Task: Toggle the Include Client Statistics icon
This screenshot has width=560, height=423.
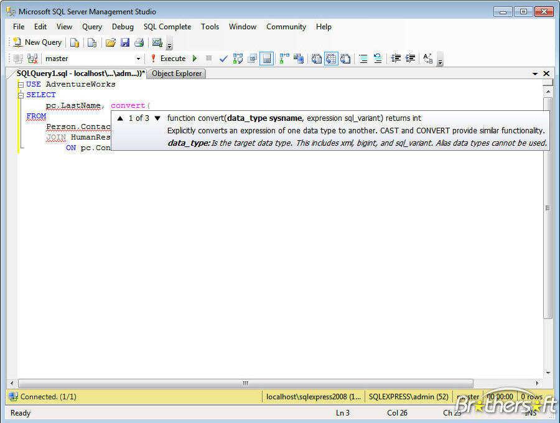Action: [298, 58]
